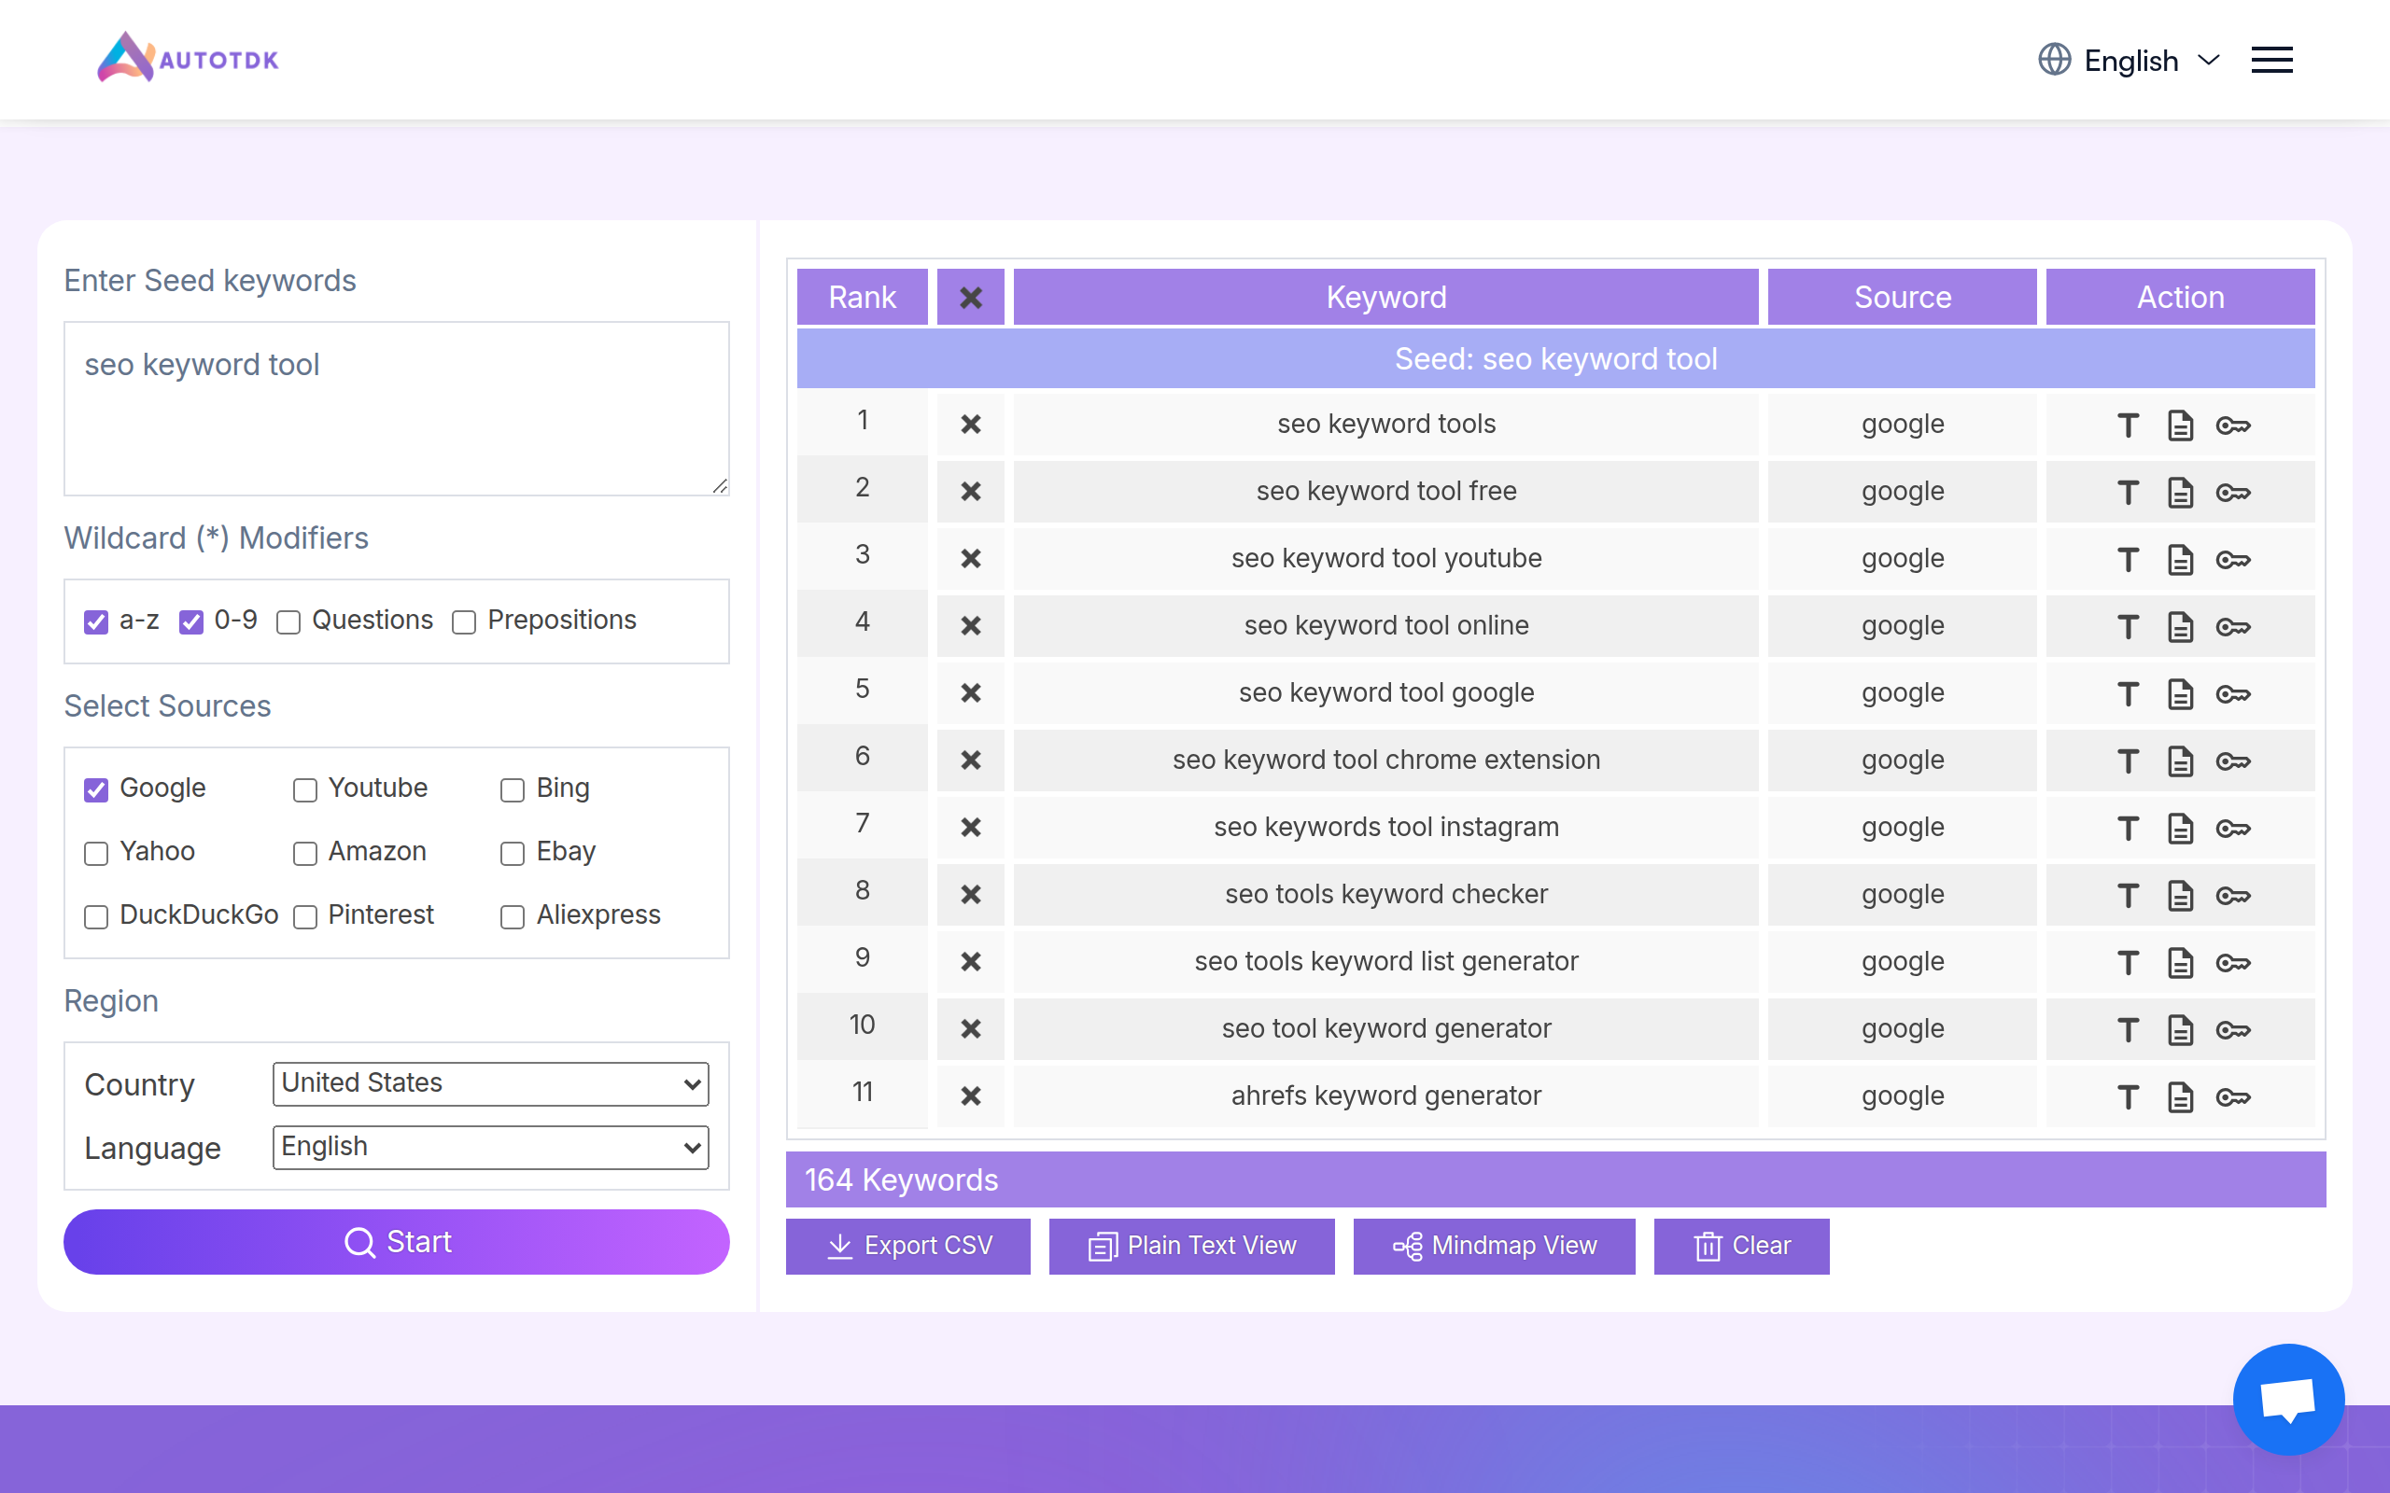Switch to Plain Text View
The width and height of the screenshot is (2390, 1493).
[1191, 1246]
